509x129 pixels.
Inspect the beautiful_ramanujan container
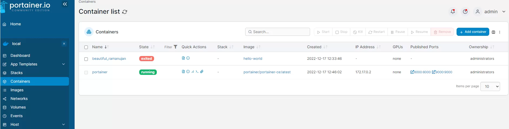coord(188,58)
